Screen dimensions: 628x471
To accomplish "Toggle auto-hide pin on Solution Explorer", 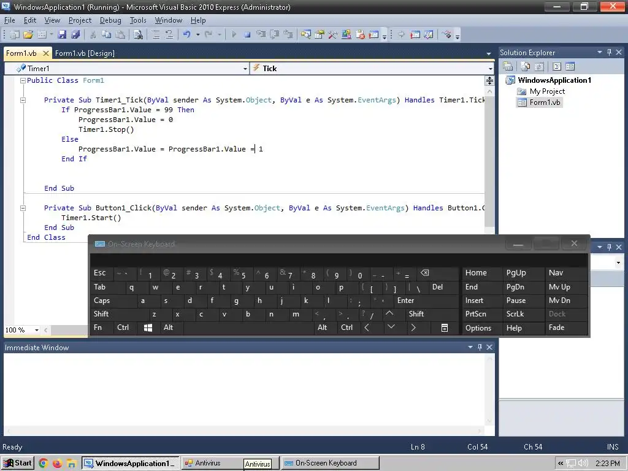I will pyautogui.click(x=609, y=53).
